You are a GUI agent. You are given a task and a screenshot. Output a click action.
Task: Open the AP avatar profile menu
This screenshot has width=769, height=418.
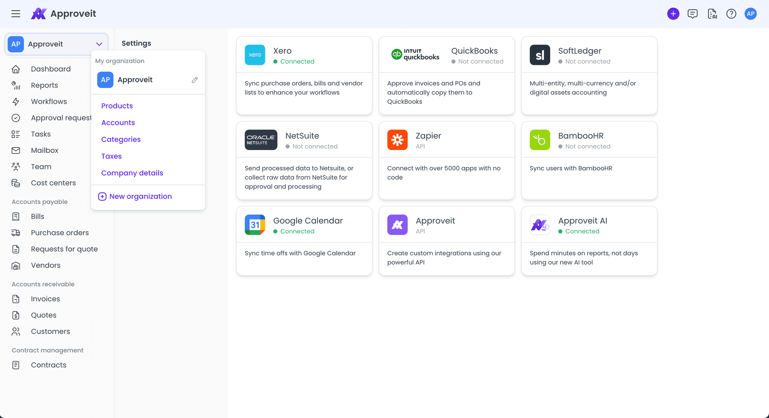coord(751,14)
